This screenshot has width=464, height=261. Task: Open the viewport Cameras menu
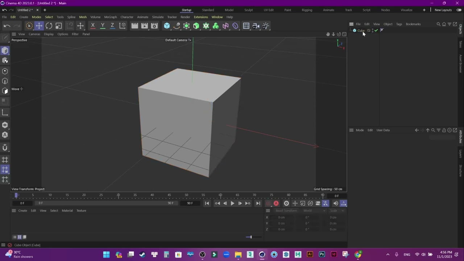pos(34,34)
